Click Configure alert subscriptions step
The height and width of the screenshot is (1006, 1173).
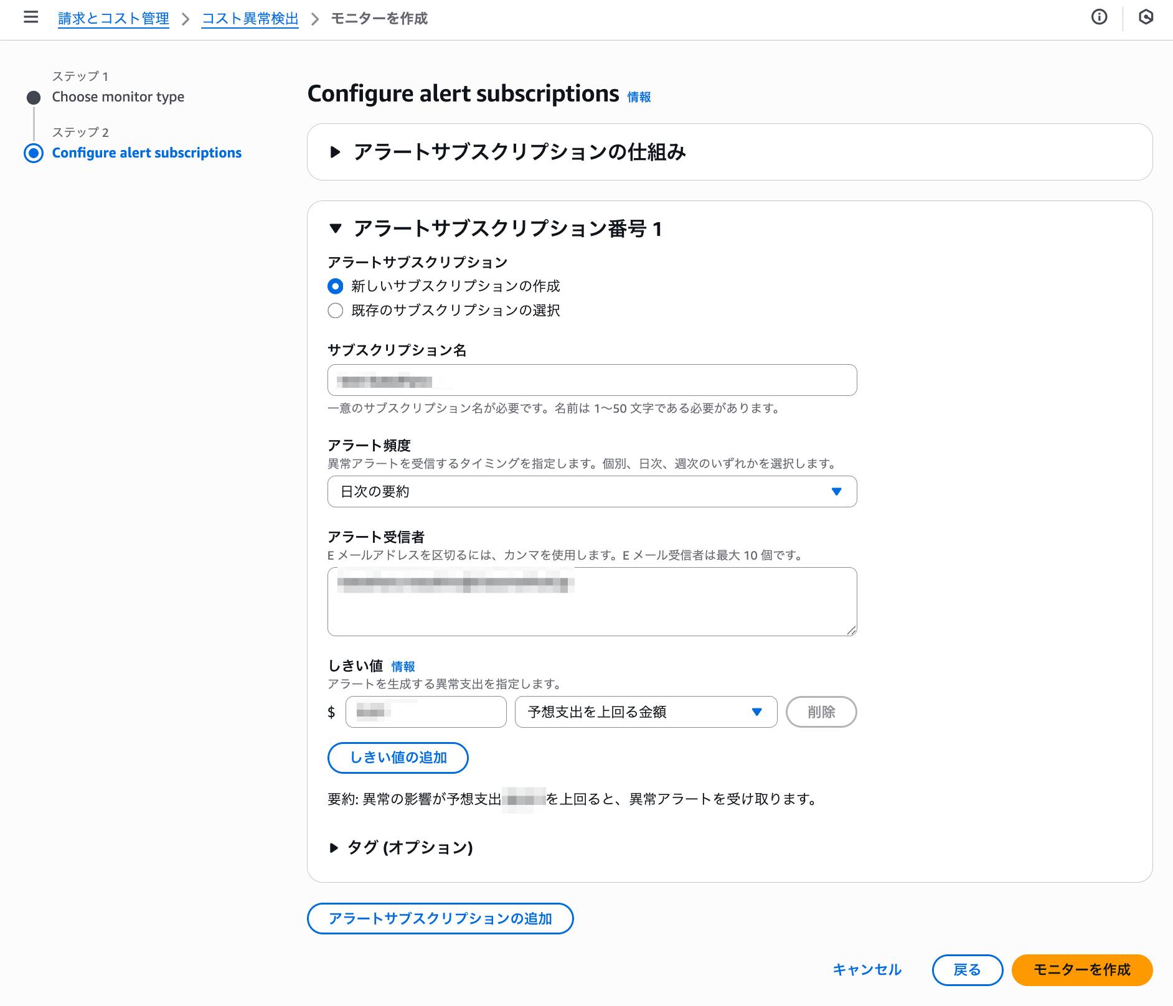(x=146, y=153)
